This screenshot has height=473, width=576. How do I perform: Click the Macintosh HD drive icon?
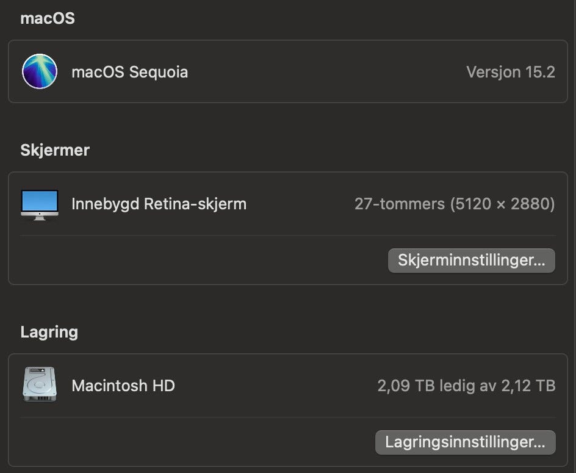tap(40, 385)
